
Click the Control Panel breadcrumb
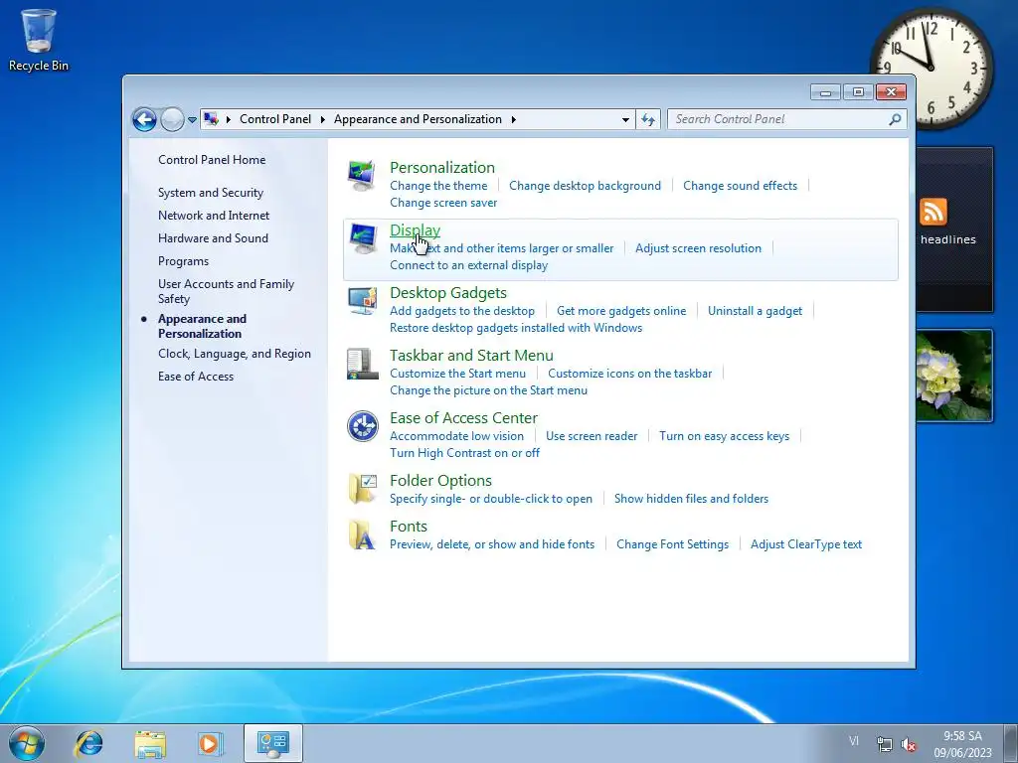click(275, 119)
